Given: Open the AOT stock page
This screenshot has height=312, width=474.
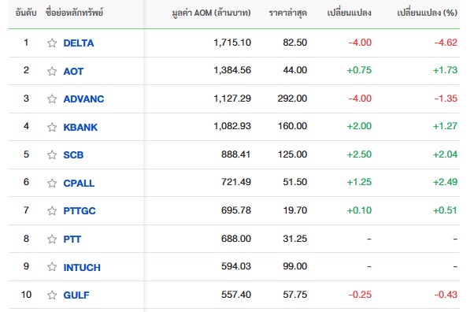Looking at the screenshot, I should pyautogui.click(x=73, y=72).
